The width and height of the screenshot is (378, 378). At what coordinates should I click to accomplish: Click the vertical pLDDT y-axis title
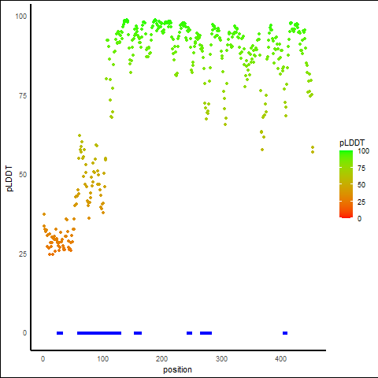pyautogui.click(x=9, y=178)
